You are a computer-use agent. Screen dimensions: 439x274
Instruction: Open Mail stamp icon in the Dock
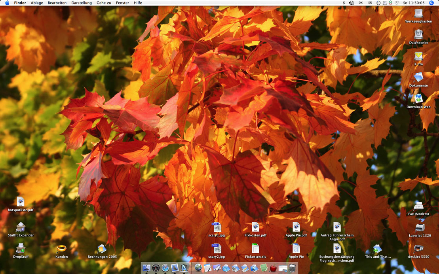click(x=175, y=268)
